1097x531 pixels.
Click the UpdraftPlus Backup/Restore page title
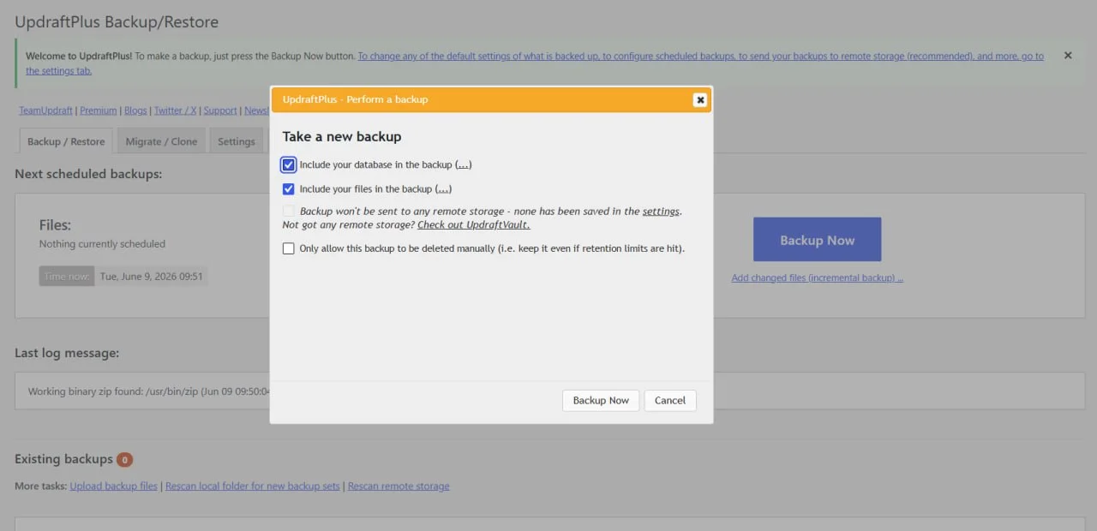[x=117, y=22]
